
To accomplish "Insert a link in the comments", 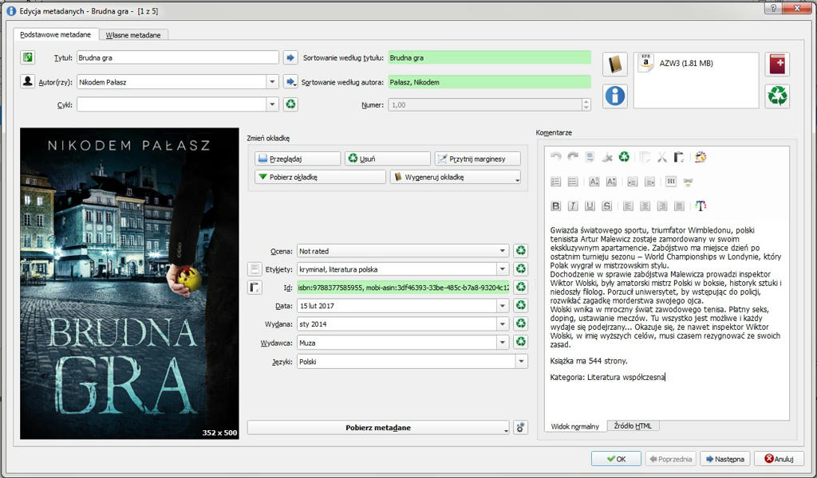I will click(688, 182).
